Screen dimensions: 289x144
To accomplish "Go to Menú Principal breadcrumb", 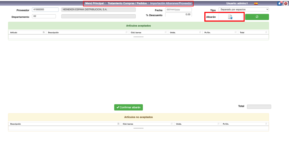I will (94, 3).
